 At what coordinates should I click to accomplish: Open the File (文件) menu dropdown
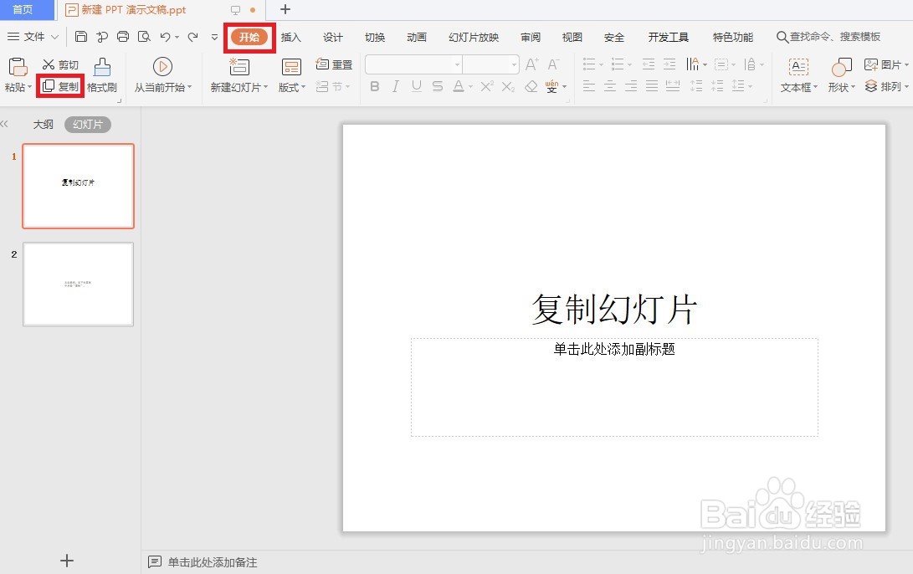tap(33, 37)
